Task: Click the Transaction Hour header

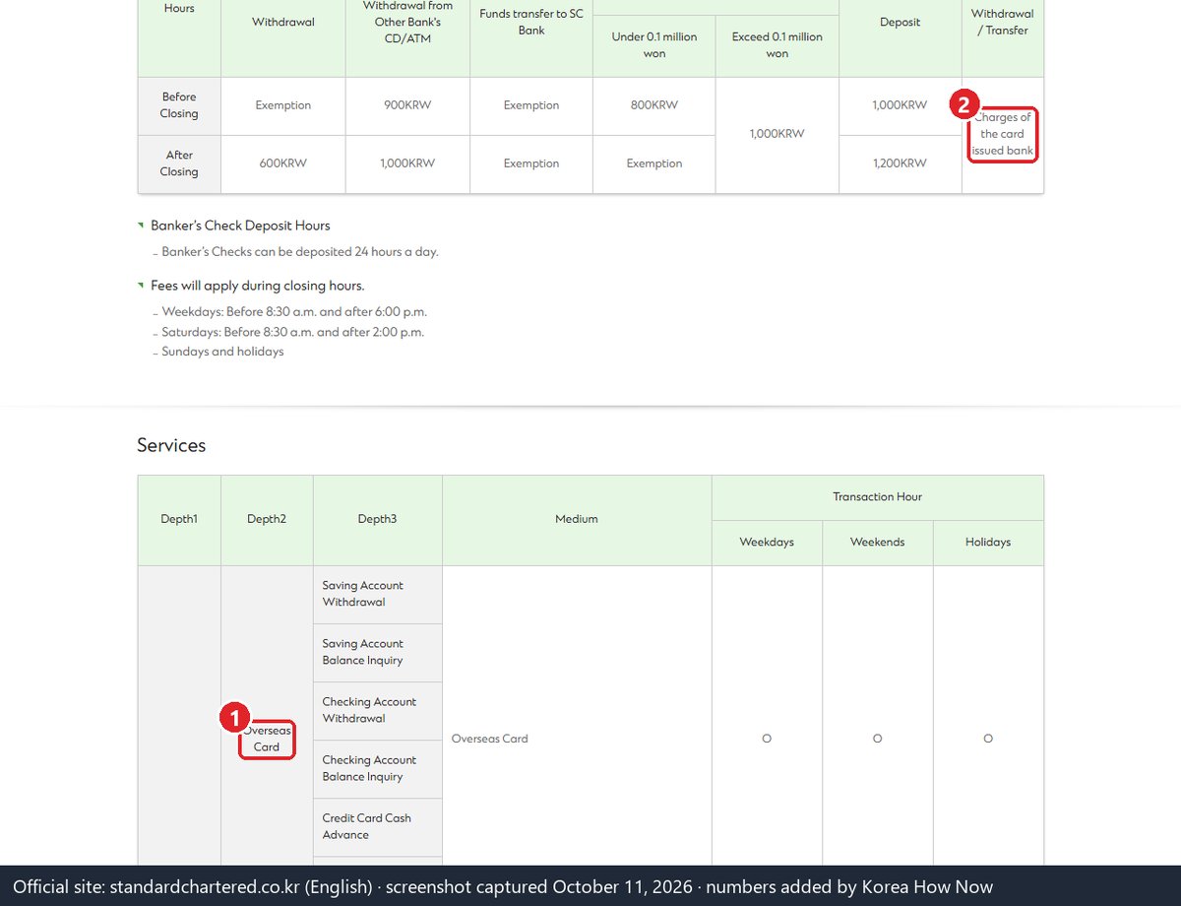Action: 877,497
